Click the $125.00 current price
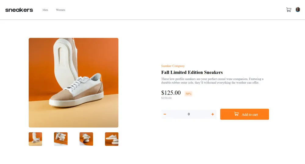This screenshot has width=305, height=164. click(171, 93)
